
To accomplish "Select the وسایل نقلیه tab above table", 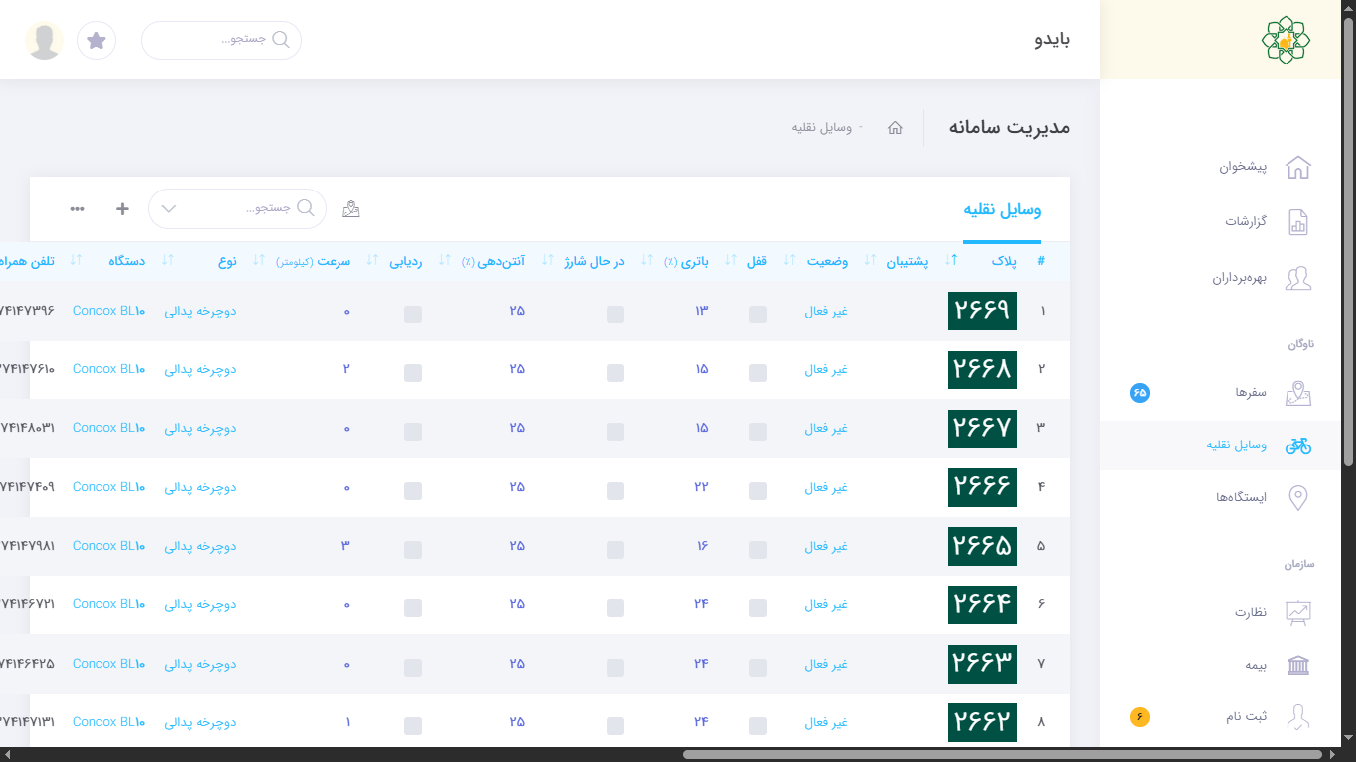I will point(1002,210).
